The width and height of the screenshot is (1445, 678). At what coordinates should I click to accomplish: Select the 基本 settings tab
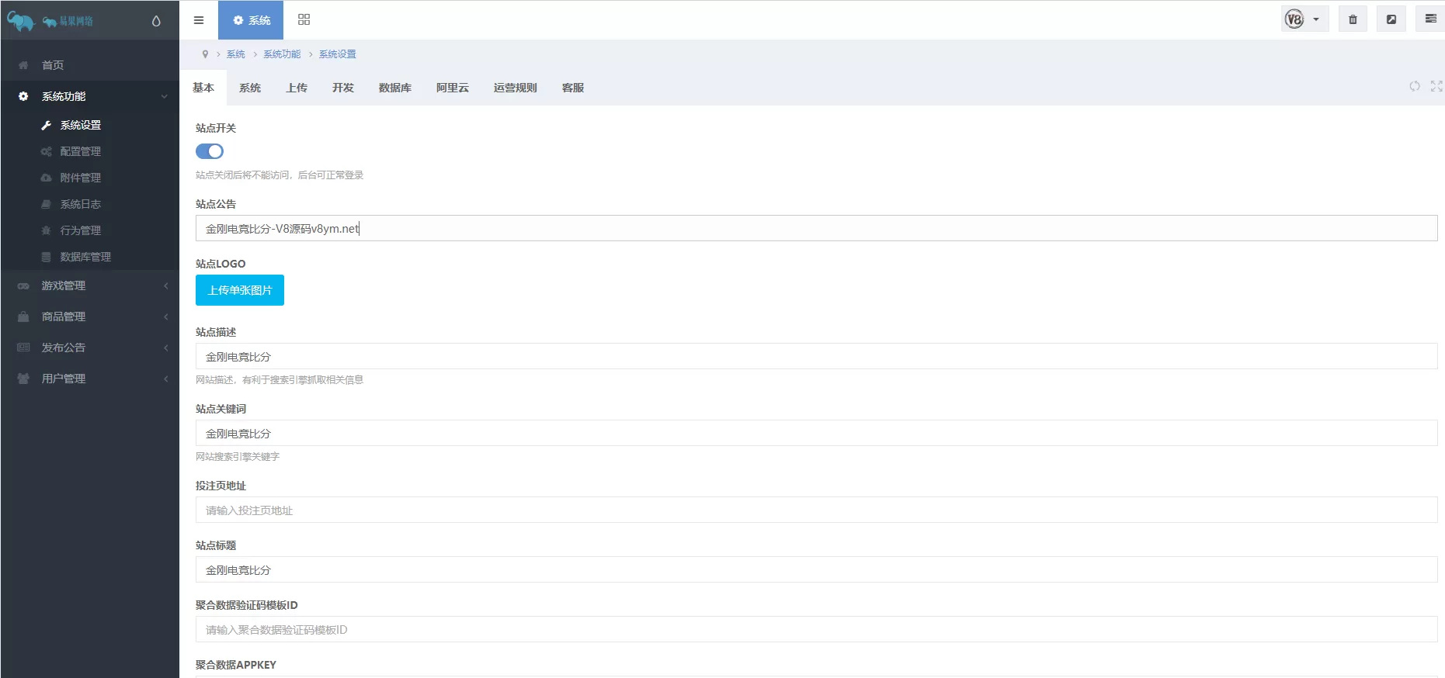pyautogui.click(x=203, y=88)
